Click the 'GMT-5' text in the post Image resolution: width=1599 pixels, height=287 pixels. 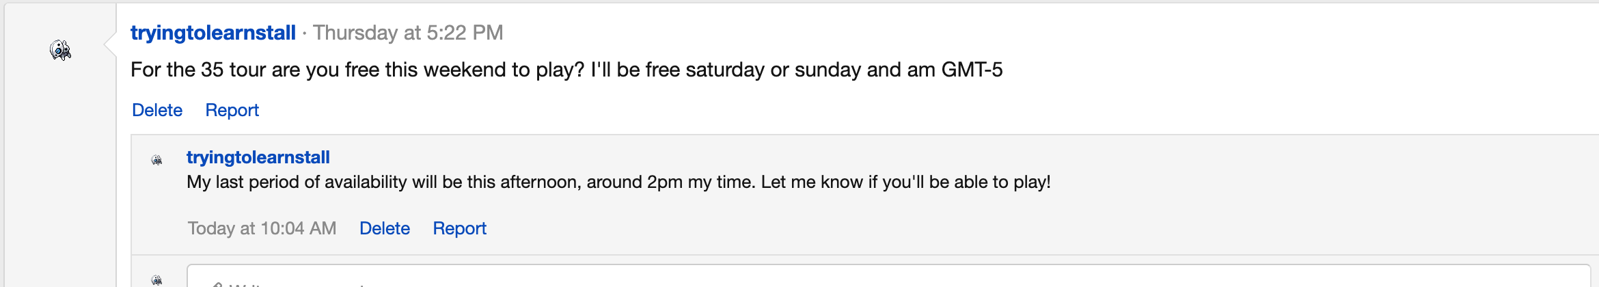click(x=972, y=70)
